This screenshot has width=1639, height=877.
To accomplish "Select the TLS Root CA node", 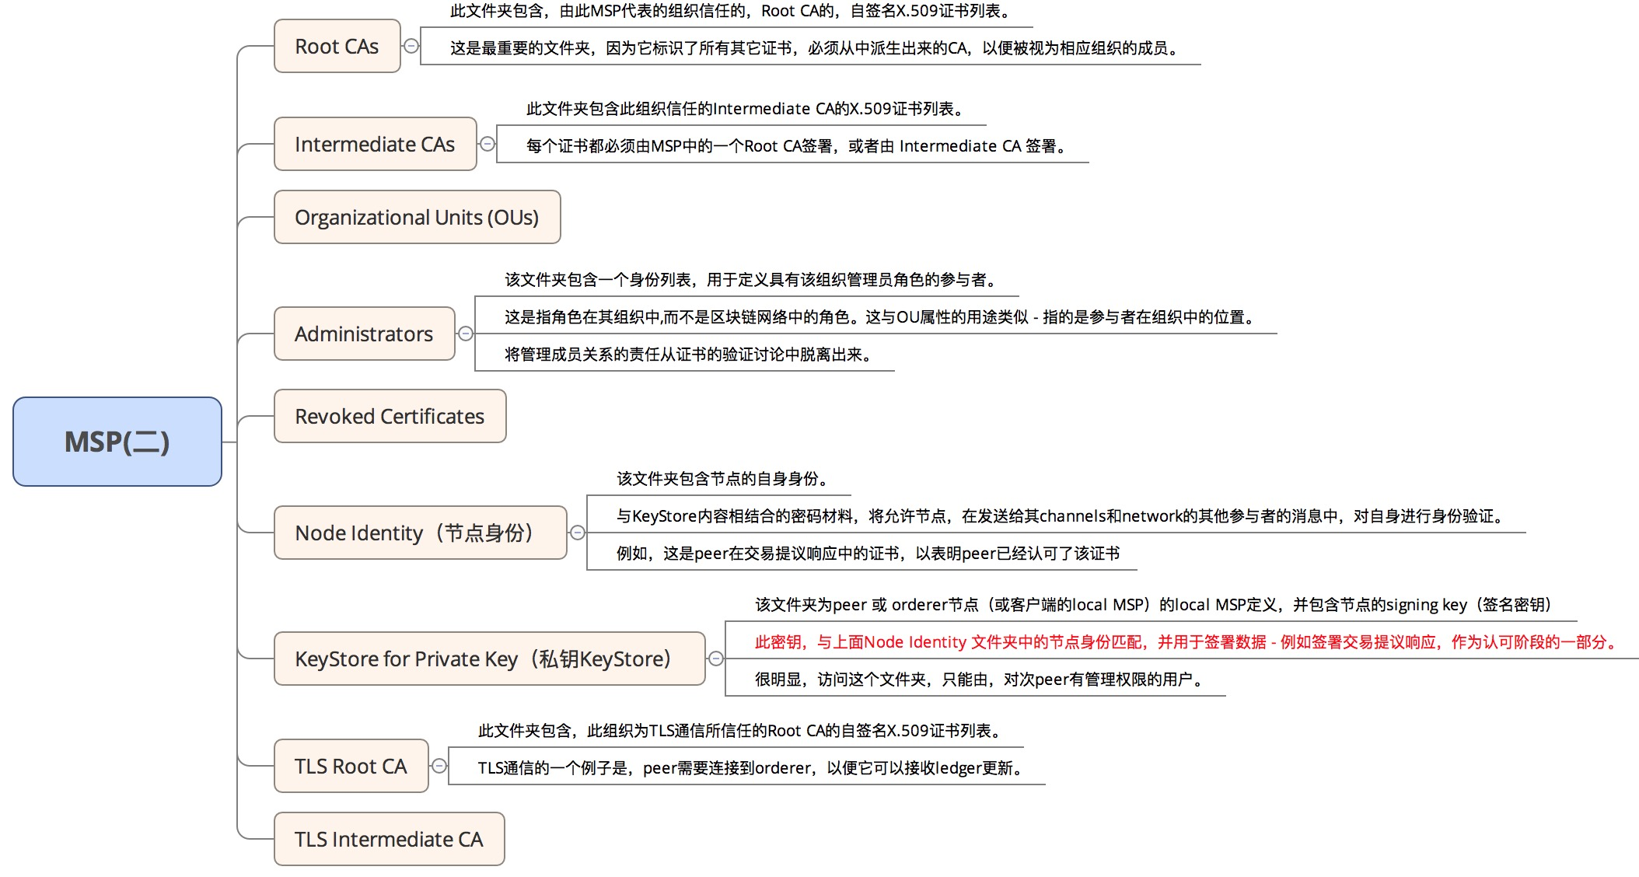I will point(351,767).
